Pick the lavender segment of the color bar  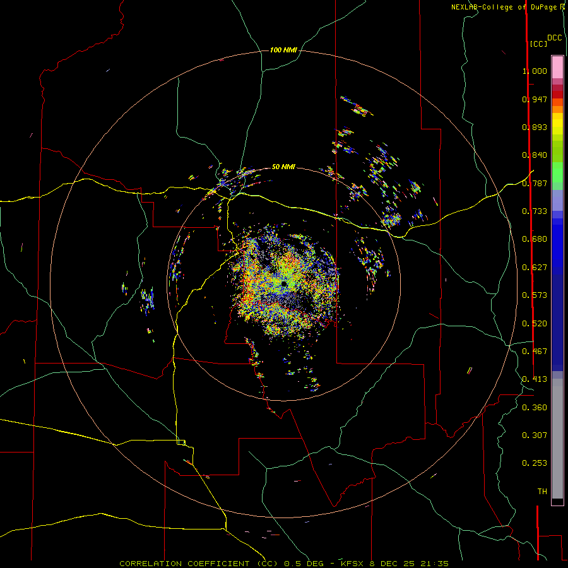557,200
